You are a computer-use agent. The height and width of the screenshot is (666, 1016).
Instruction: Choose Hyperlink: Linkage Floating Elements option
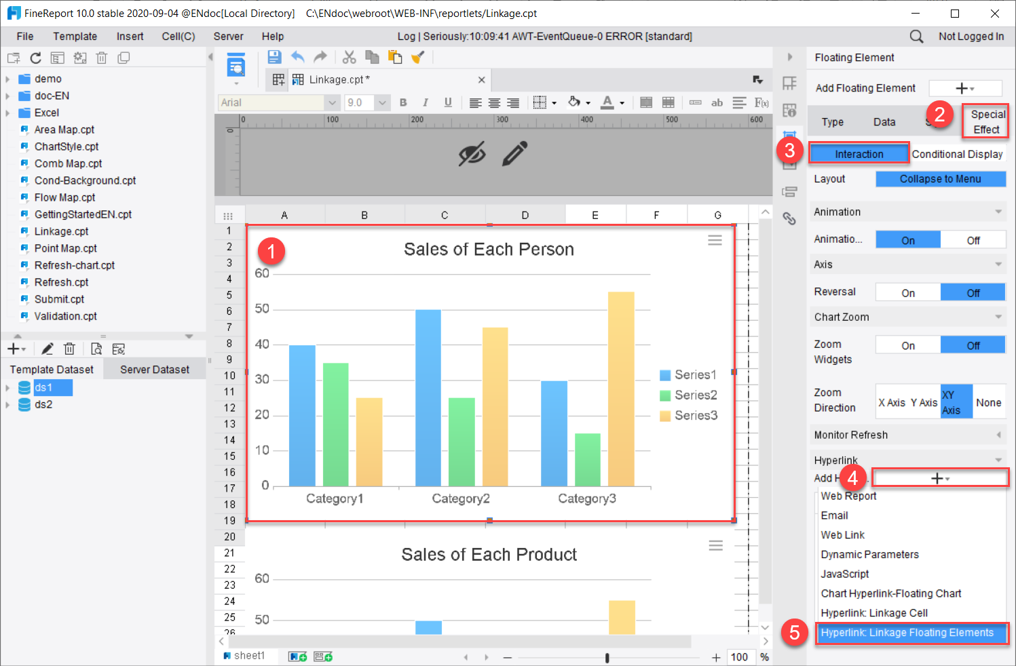pyautogui.click(x=907, y=633)
